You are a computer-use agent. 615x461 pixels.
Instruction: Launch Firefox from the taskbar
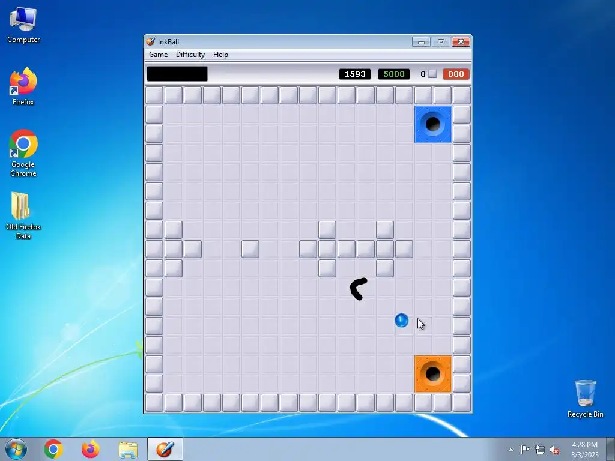[91, 449]
